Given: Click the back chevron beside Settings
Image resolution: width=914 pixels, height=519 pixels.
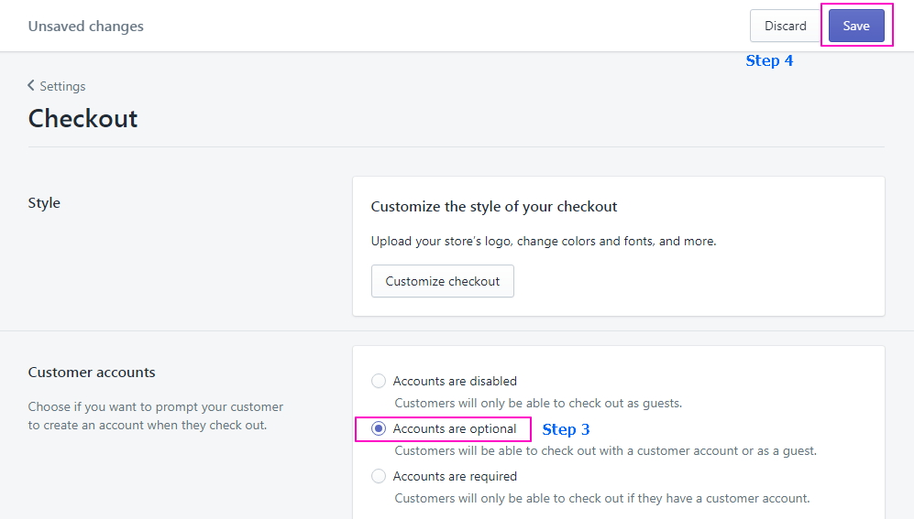Looking at the screenshot, I should click(x=31, y=86).
